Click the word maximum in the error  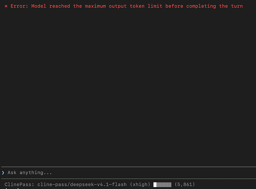(x=95, y=6)
